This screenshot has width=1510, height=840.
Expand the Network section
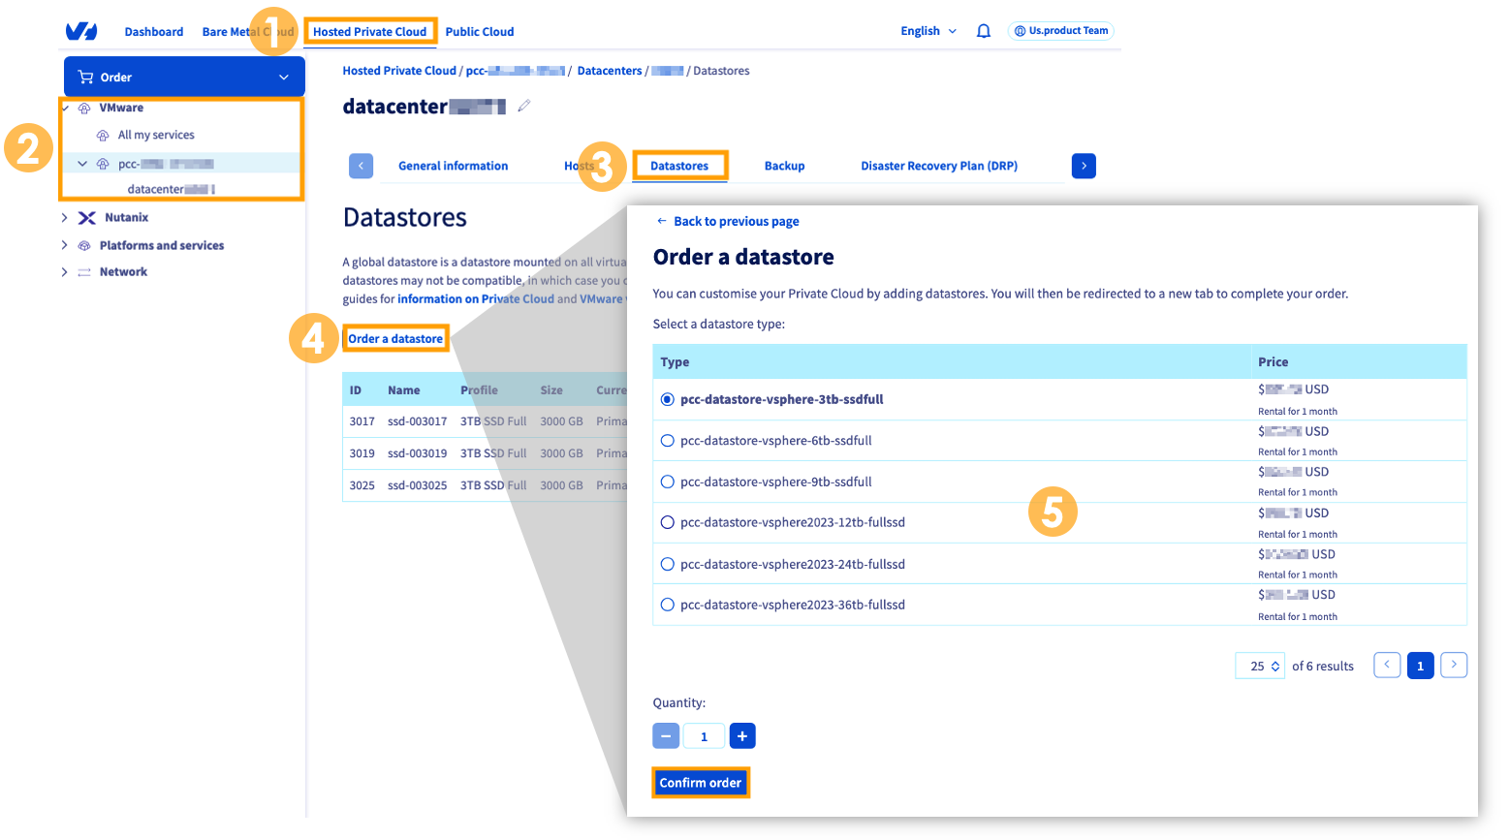tap(65, 272)
